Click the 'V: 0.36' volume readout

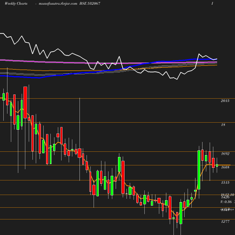click(x=226, y=202)
